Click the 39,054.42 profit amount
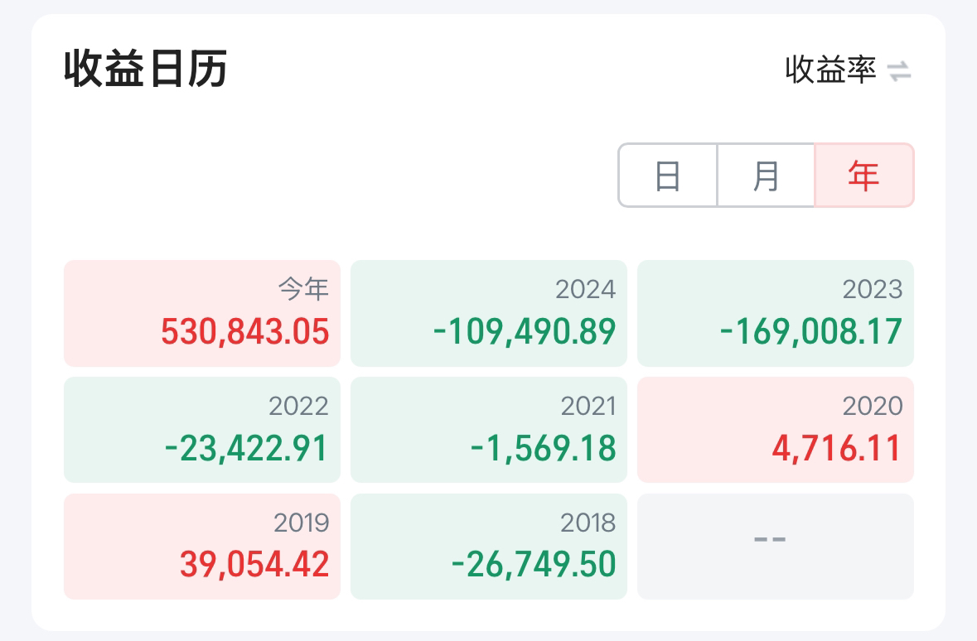This screenshot has height=641, width=977. 254,566
